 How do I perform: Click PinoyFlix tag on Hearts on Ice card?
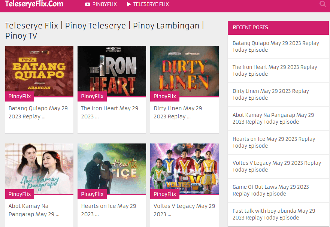point(92,194)
